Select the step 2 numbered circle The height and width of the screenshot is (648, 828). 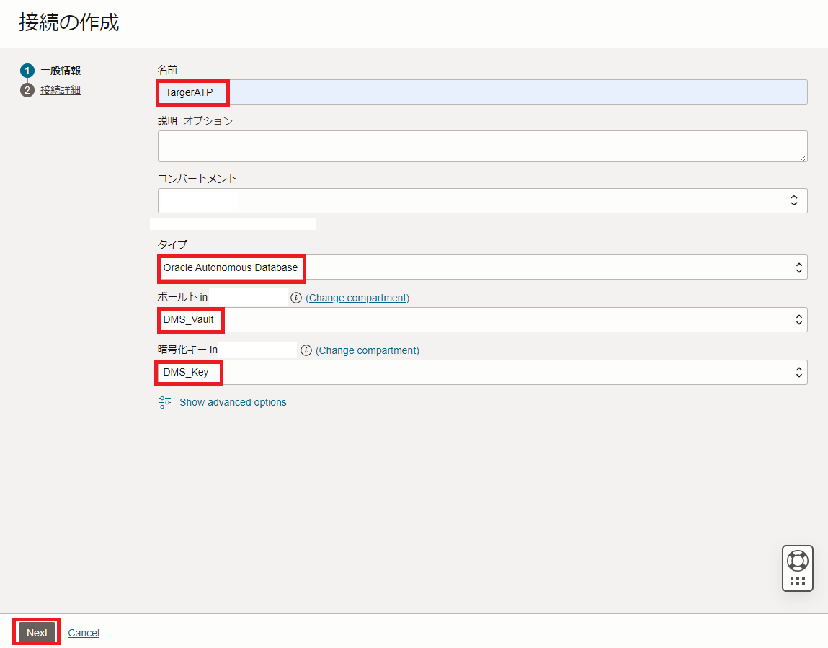[x=27, y=90]
